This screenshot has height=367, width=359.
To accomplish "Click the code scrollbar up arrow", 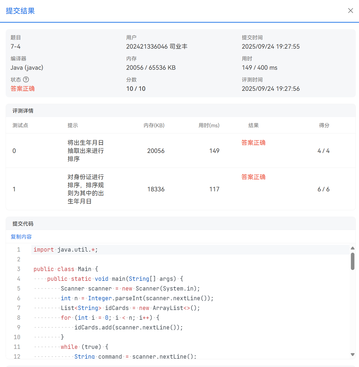I will pyautogui.click(x=353, y=248).
